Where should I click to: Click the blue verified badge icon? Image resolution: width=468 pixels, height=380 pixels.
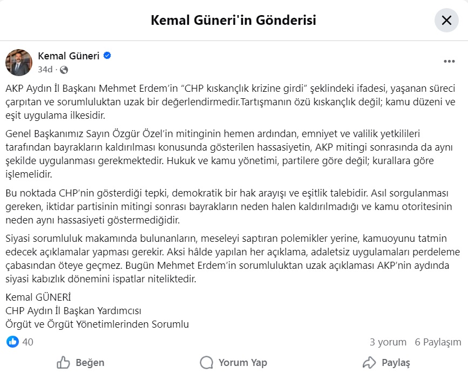point(107,56)
